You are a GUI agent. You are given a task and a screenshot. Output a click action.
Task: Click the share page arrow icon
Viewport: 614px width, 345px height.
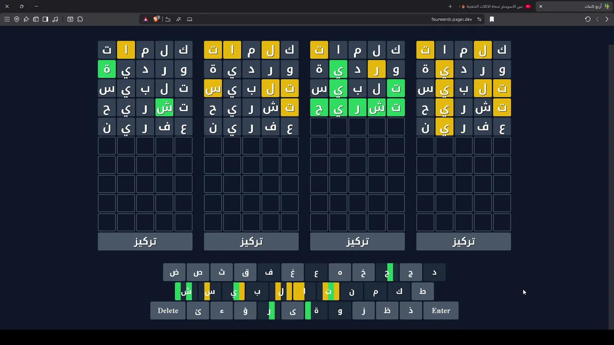tap(167, 19)
